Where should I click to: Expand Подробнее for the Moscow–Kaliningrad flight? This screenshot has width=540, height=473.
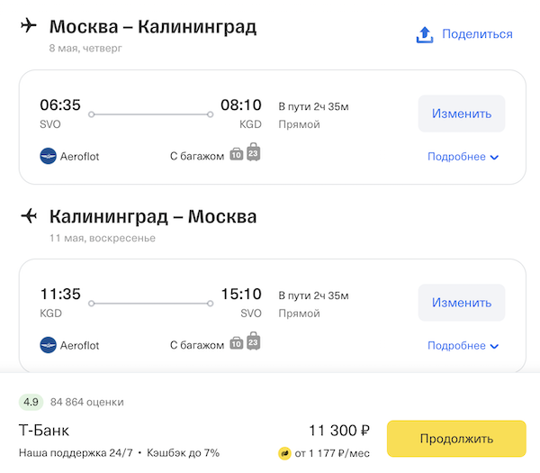(x=463, y=157)
